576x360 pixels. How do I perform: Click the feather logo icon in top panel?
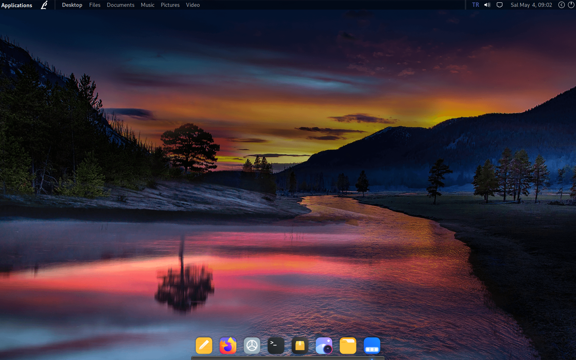click(44, 5)
